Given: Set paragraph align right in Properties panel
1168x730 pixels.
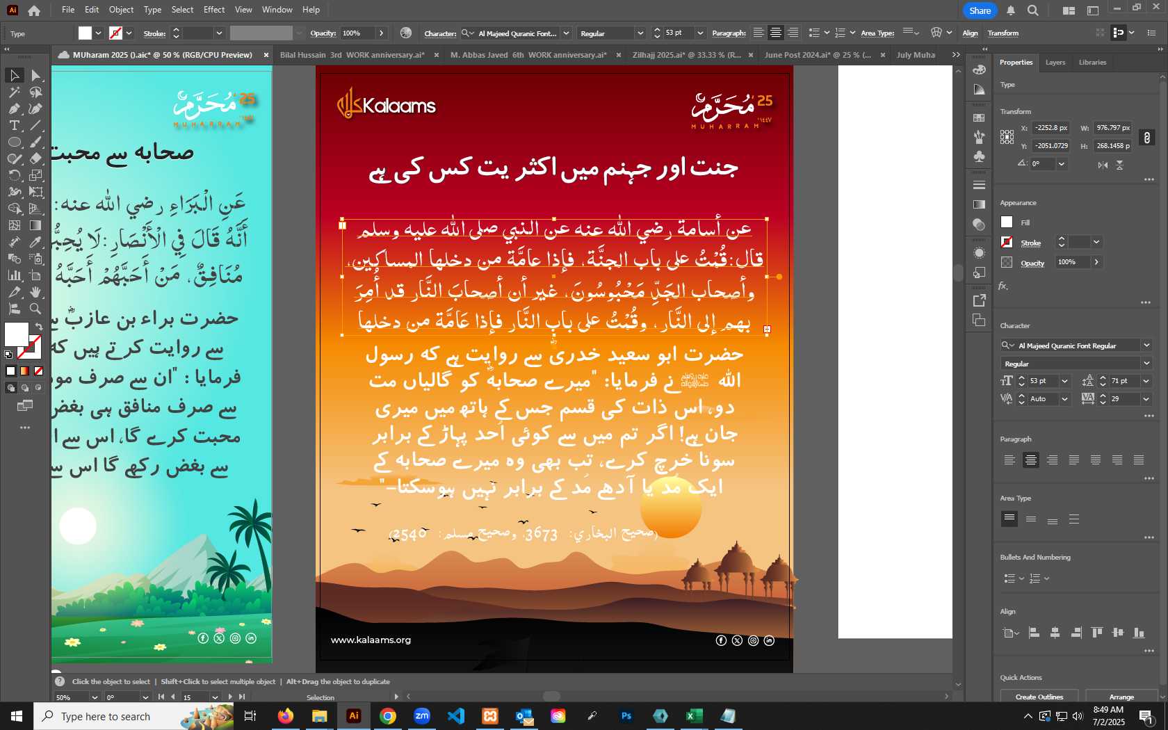Looking at the screenshot, I should point(1053,460).
